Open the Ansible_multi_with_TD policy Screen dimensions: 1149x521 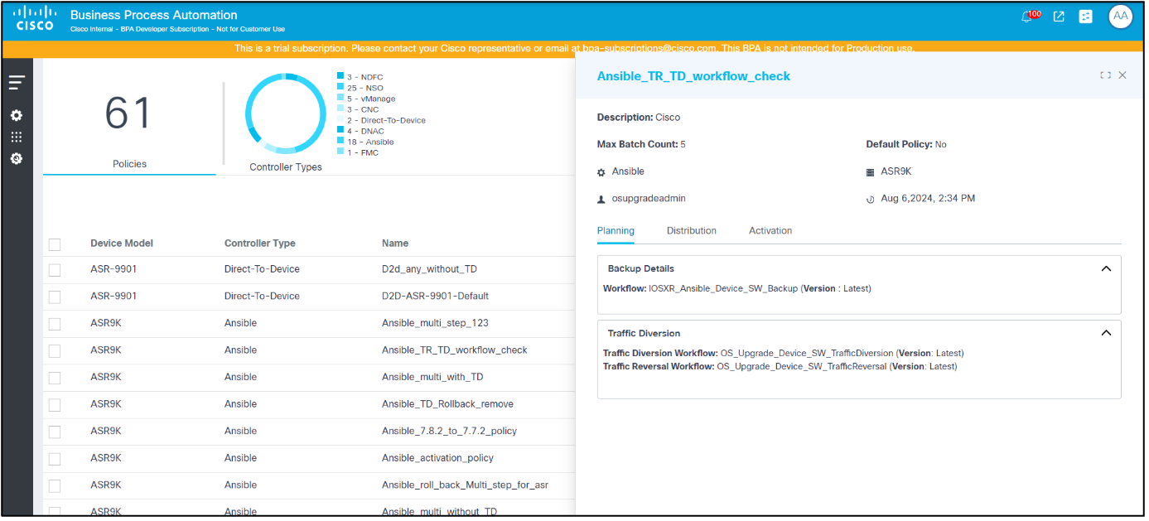click(x=432, y=377)
